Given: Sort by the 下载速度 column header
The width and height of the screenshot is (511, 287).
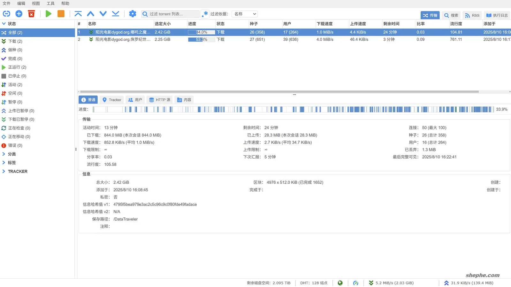Looking at the screenshot, I should [x=332, y=24].
